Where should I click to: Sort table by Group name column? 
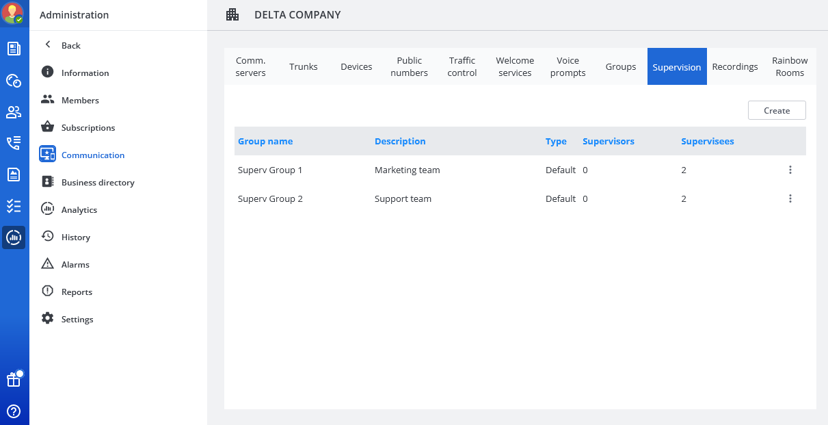(x=265, y=142)
